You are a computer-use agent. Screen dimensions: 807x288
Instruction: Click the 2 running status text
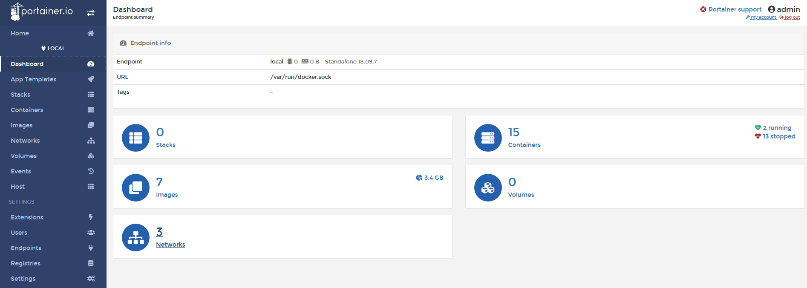coord(777,128)
